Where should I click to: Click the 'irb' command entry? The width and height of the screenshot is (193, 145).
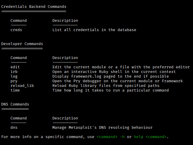[x=14, y=72]
